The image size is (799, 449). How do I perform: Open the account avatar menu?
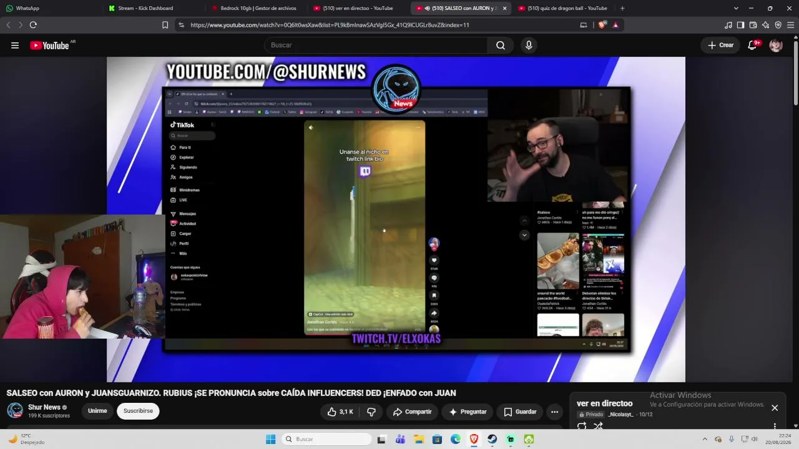(776, 46)
